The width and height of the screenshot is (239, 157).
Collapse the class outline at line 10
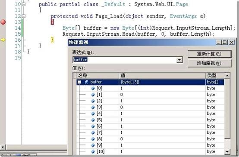tap(24, 4)
